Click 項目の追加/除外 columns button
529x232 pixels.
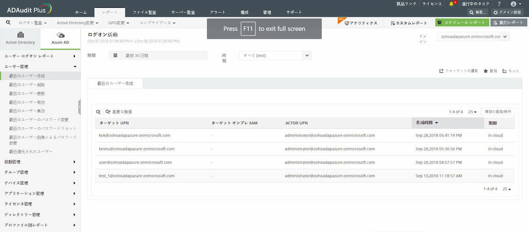498,111
